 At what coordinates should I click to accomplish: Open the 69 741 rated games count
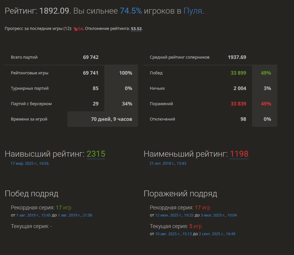pos(91,73)
